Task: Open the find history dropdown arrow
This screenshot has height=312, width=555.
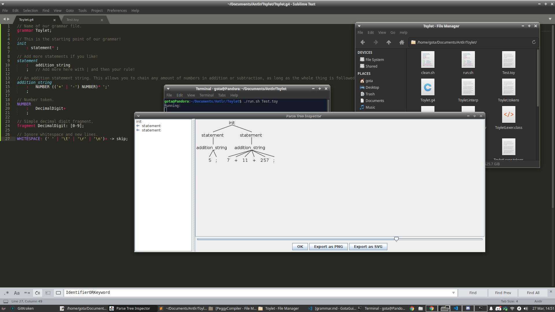Action: (x=454, y=293)
